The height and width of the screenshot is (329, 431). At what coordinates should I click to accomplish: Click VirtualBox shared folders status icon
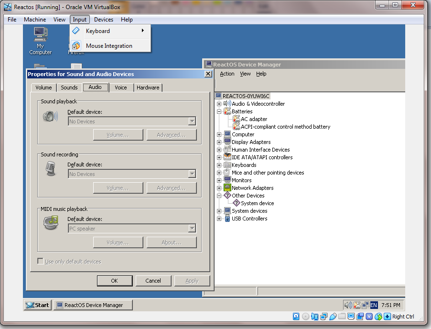click(x=342, y=317)
